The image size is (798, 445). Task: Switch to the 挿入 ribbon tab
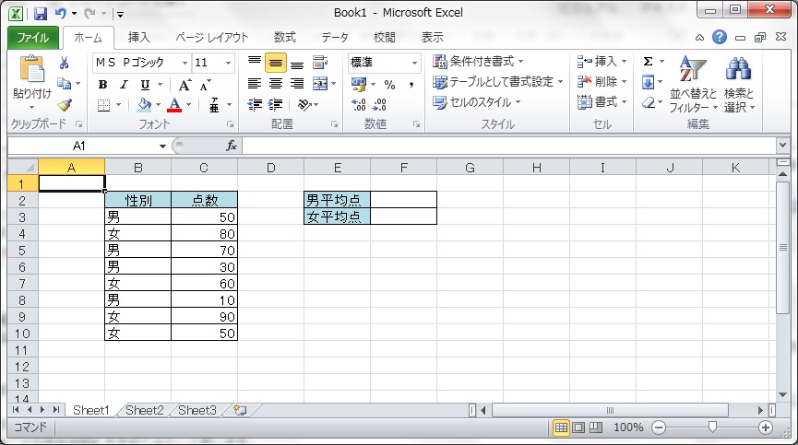[139, 38]
